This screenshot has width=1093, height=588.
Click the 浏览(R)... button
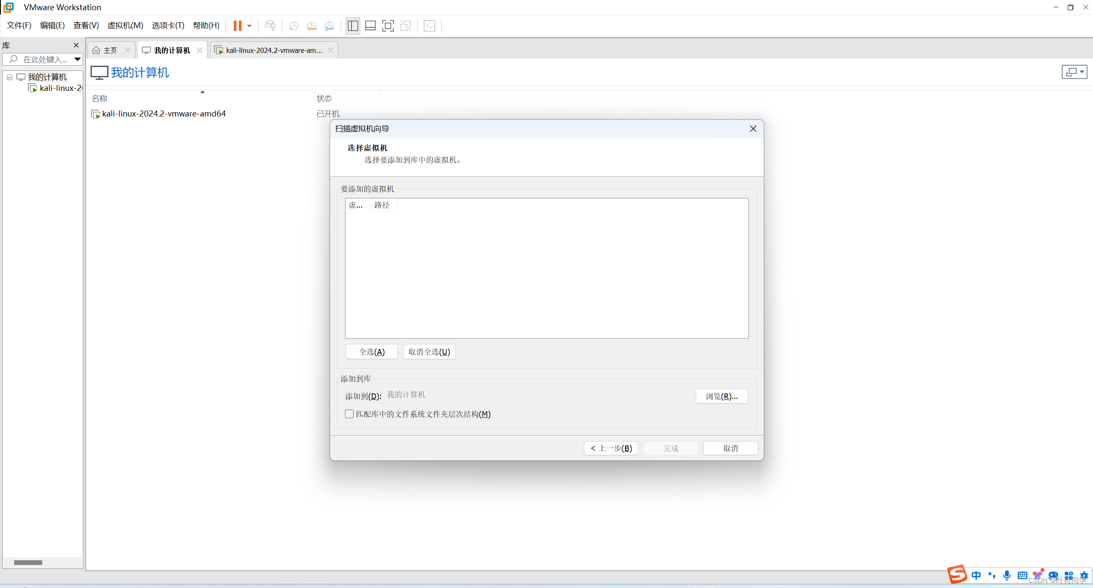pyautogui.click(x=721, y=396)
